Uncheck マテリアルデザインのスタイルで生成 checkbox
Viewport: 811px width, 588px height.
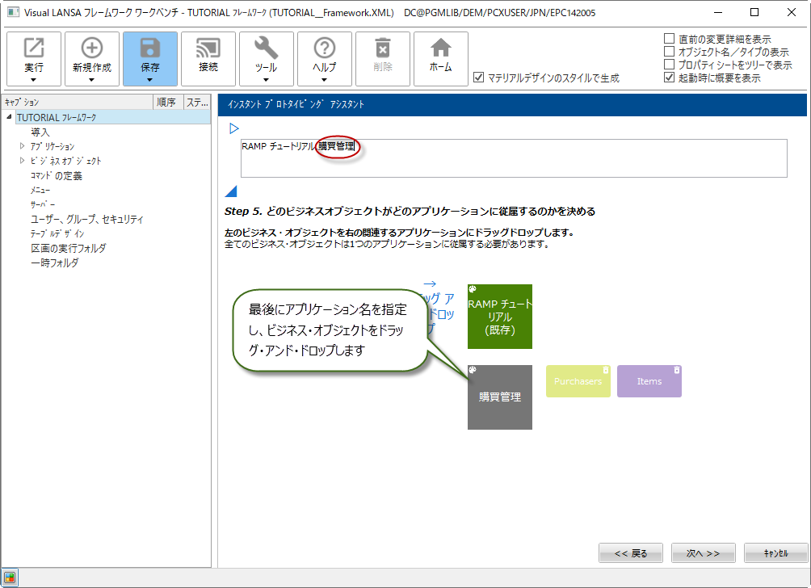478,77
